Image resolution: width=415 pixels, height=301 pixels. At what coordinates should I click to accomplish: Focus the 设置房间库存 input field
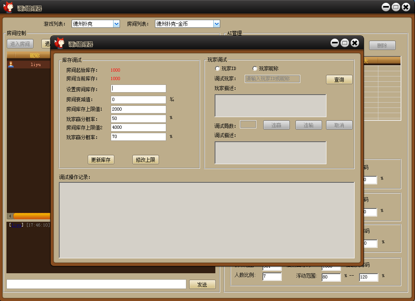tap(138, 89)
